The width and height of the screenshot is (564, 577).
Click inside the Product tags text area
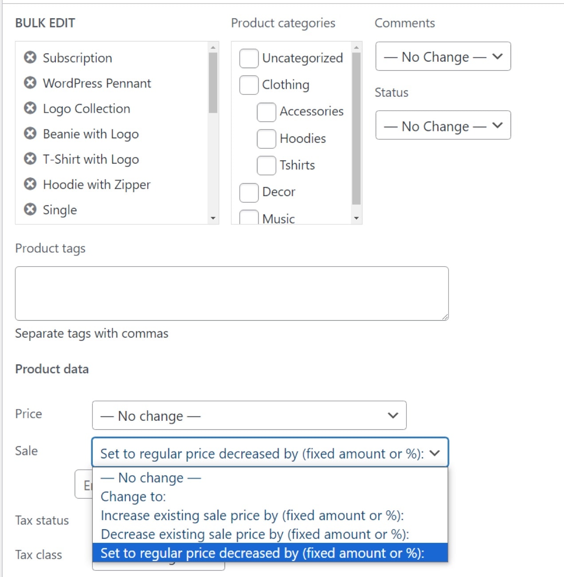[x=231, y=293]
